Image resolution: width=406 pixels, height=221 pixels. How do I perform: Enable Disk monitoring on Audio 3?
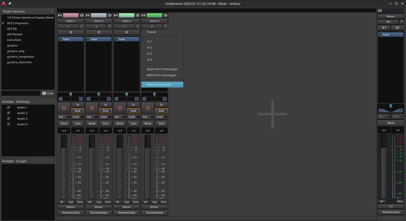(134, 111)
